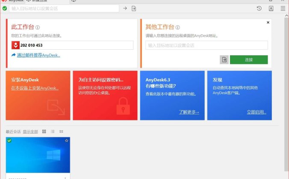Open the 了解更多 link
This screenshot has width=289, height=179.
point(189,112)
